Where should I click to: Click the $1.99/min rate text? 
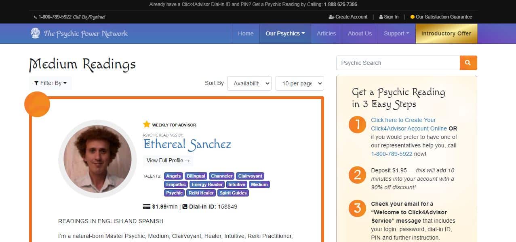tap(165, 207)
